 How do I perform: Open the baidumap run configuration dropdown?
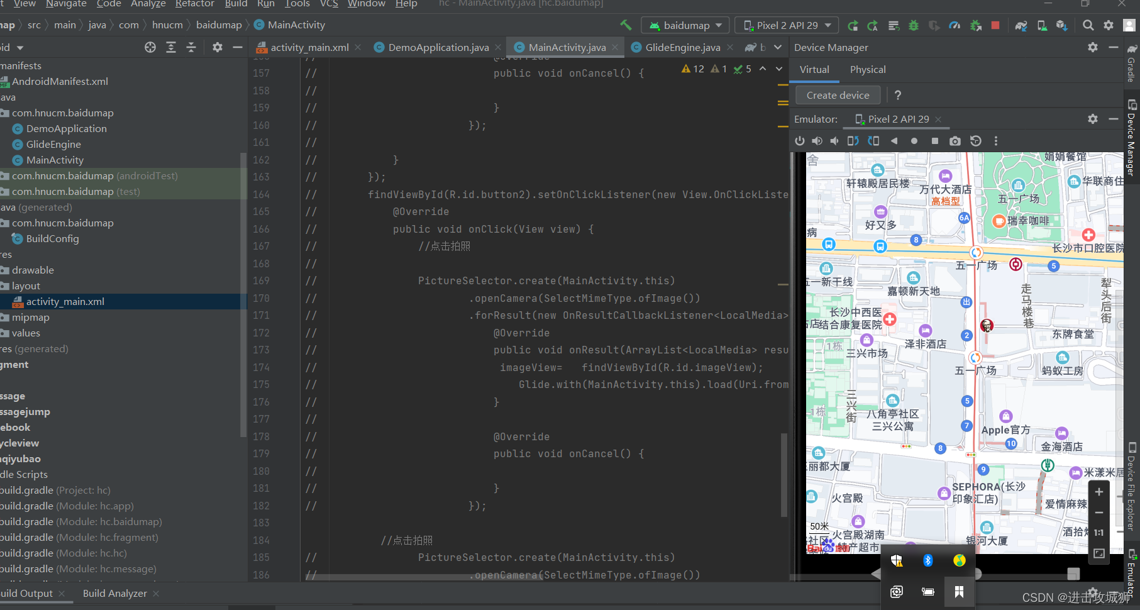coord(685,25)
